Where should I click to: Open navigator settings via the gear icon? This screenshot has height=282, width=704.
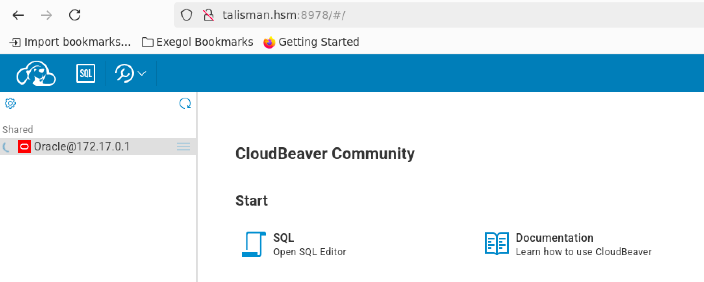(10, 103)
